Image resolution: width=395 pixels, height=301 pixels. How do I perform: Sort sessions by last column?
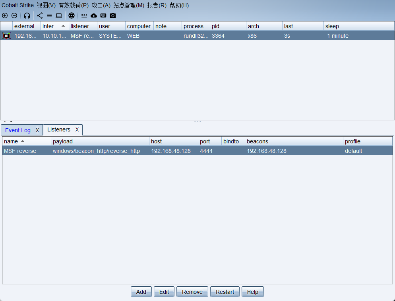(x=303, y=26)
